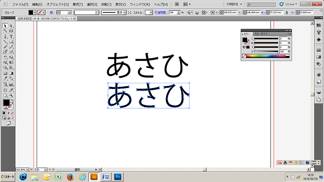Click the Windows スタート button

click(8, 177)
